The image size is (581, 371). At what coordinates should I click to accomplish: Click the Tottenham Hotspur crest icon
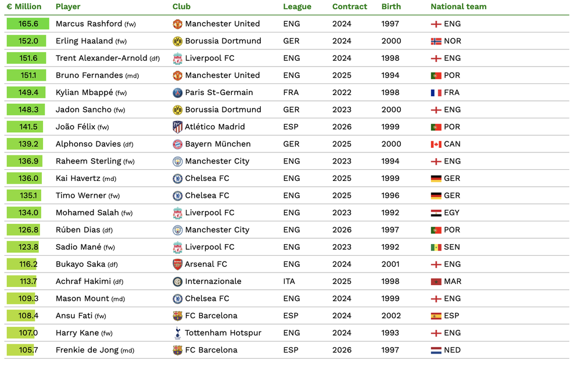coord(177,333)
